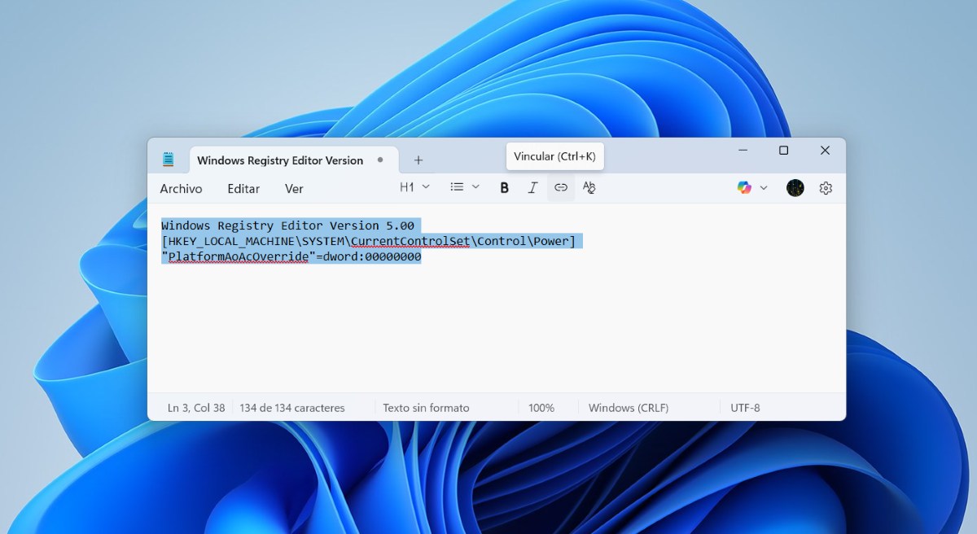
Task: Open the H1 heading style dropdown
Action: click(x=413, y=188)
